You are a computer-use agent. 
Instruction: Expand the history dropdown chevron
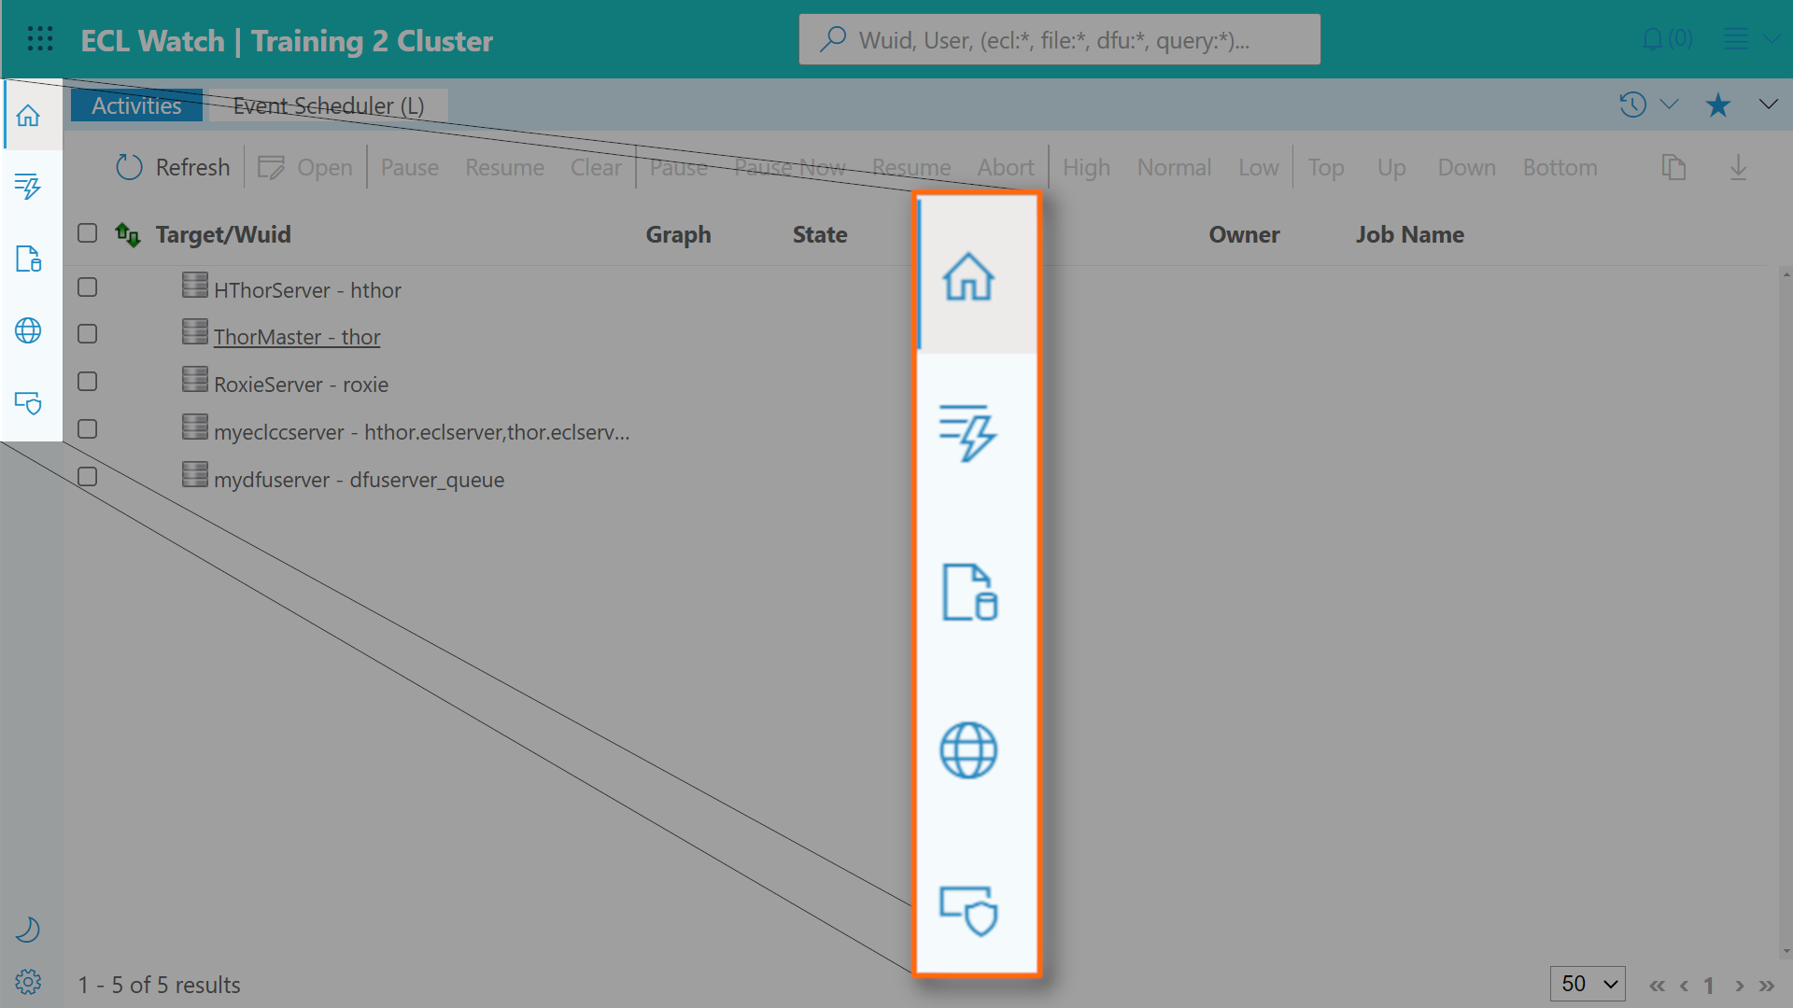coord(1670,105)
